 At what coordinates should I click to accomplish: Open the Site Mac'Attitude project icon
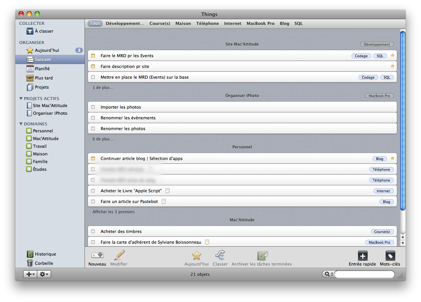(x=29, y=106)
